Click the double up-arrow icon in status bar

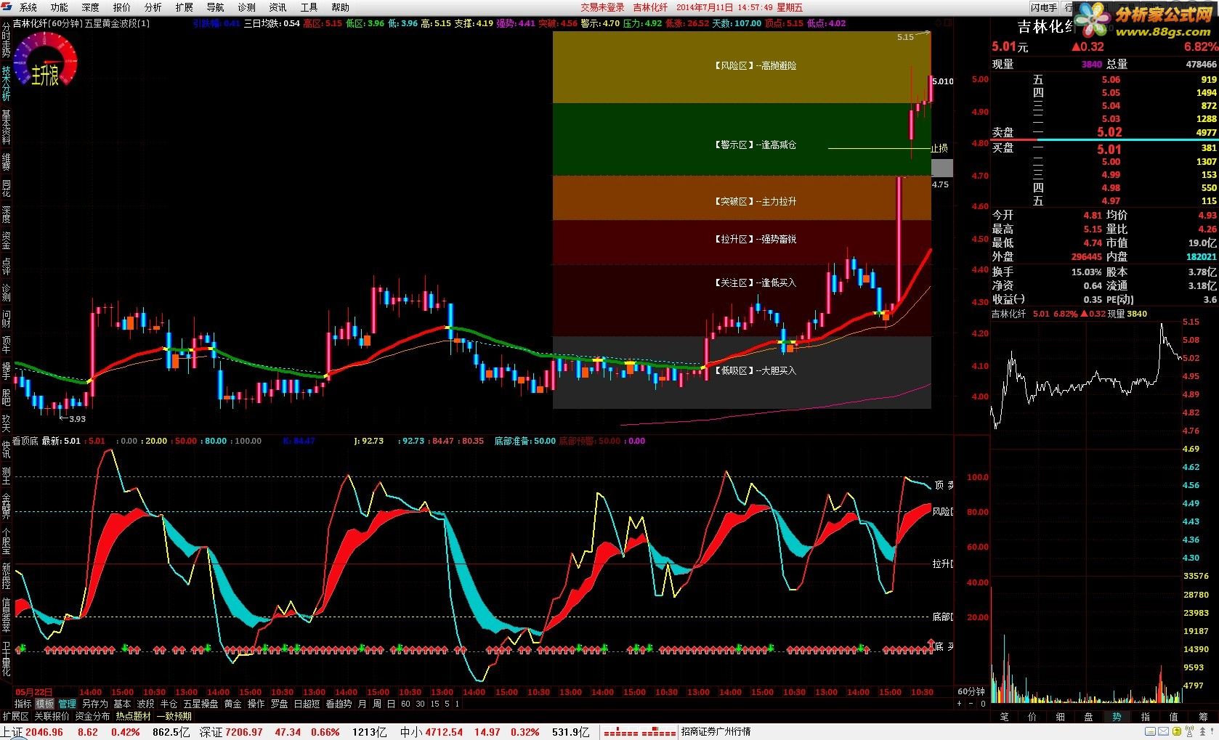(x=1202, y=731)
